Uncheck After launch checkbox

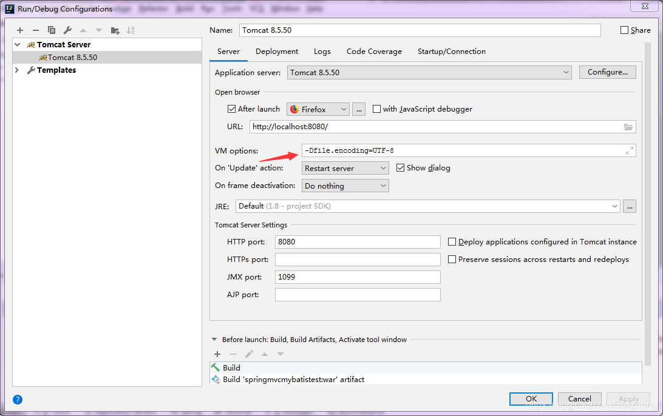tap(231, 109)
